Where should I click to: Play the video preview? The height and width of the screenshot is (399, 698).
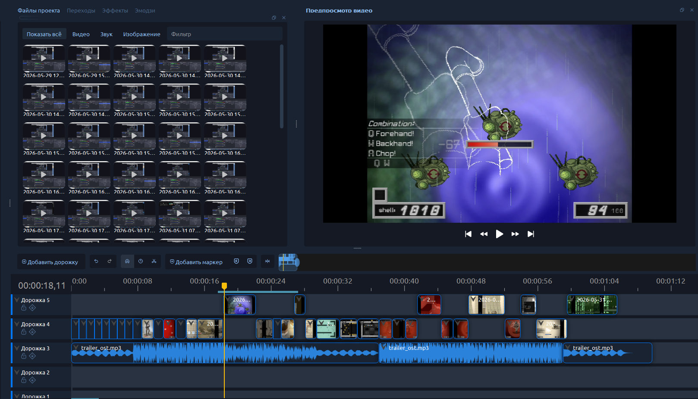500,234
